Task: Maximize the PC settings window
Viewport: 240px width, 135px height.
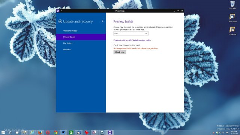Action: coord(178,11)
